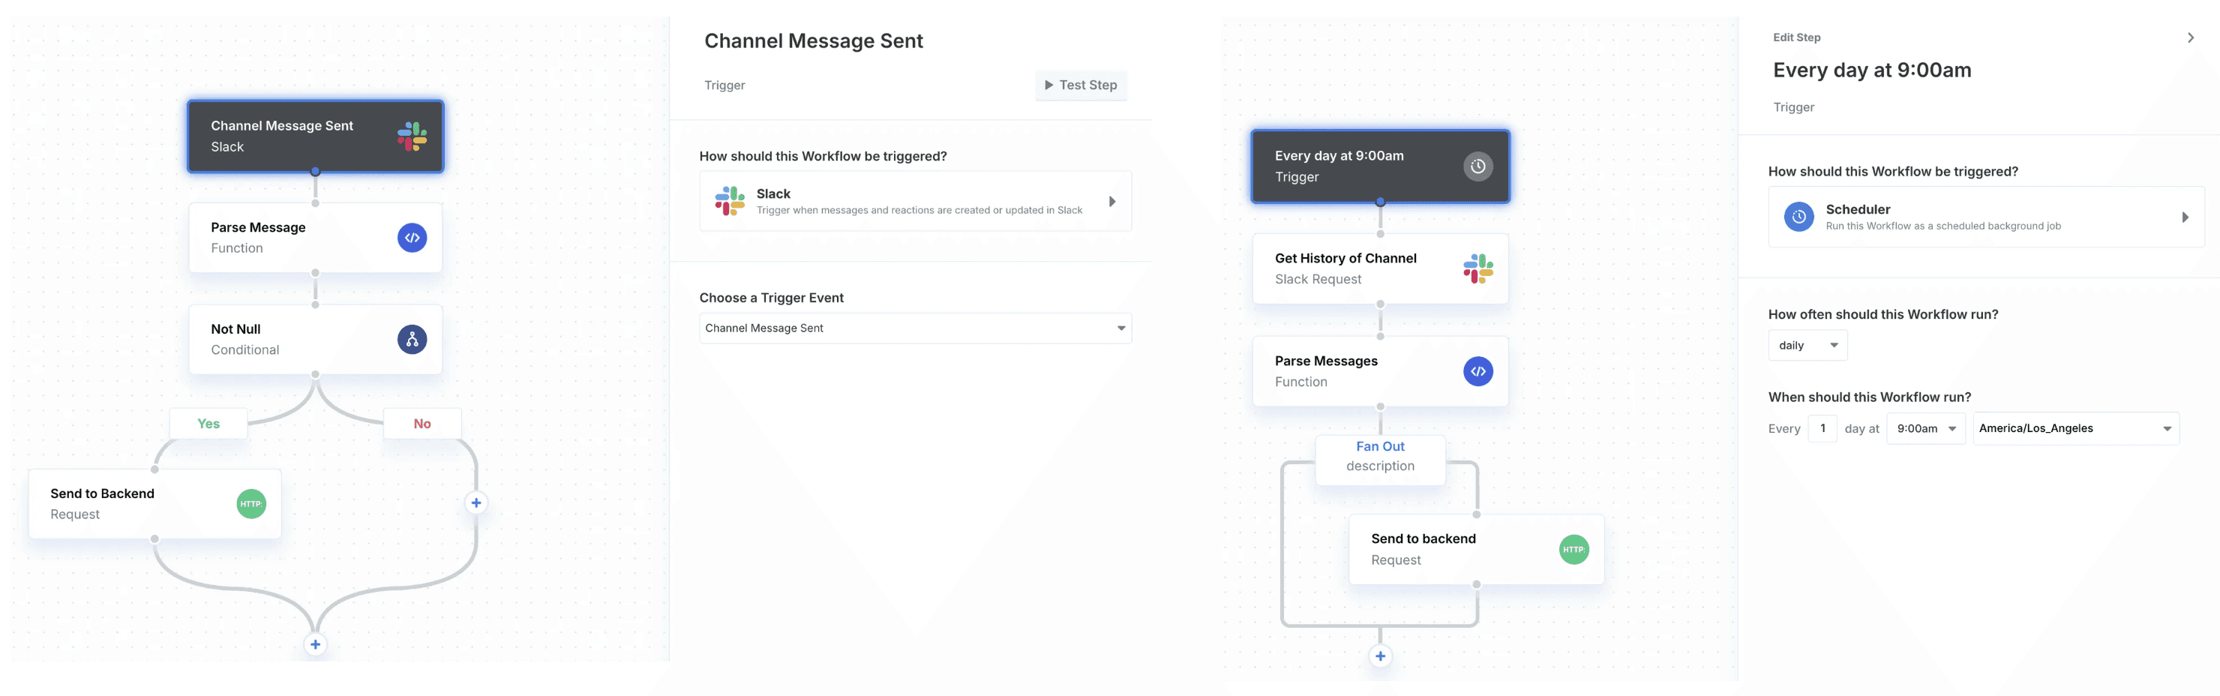Select the Yes branch label
Image resolution: width=2220 pixels, height=696 pixels.
(x=208, y=424)
